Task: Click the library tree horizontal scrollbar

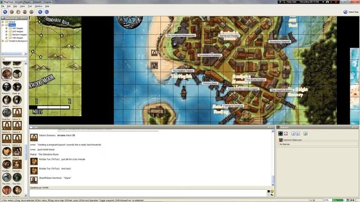Action: 13,54
